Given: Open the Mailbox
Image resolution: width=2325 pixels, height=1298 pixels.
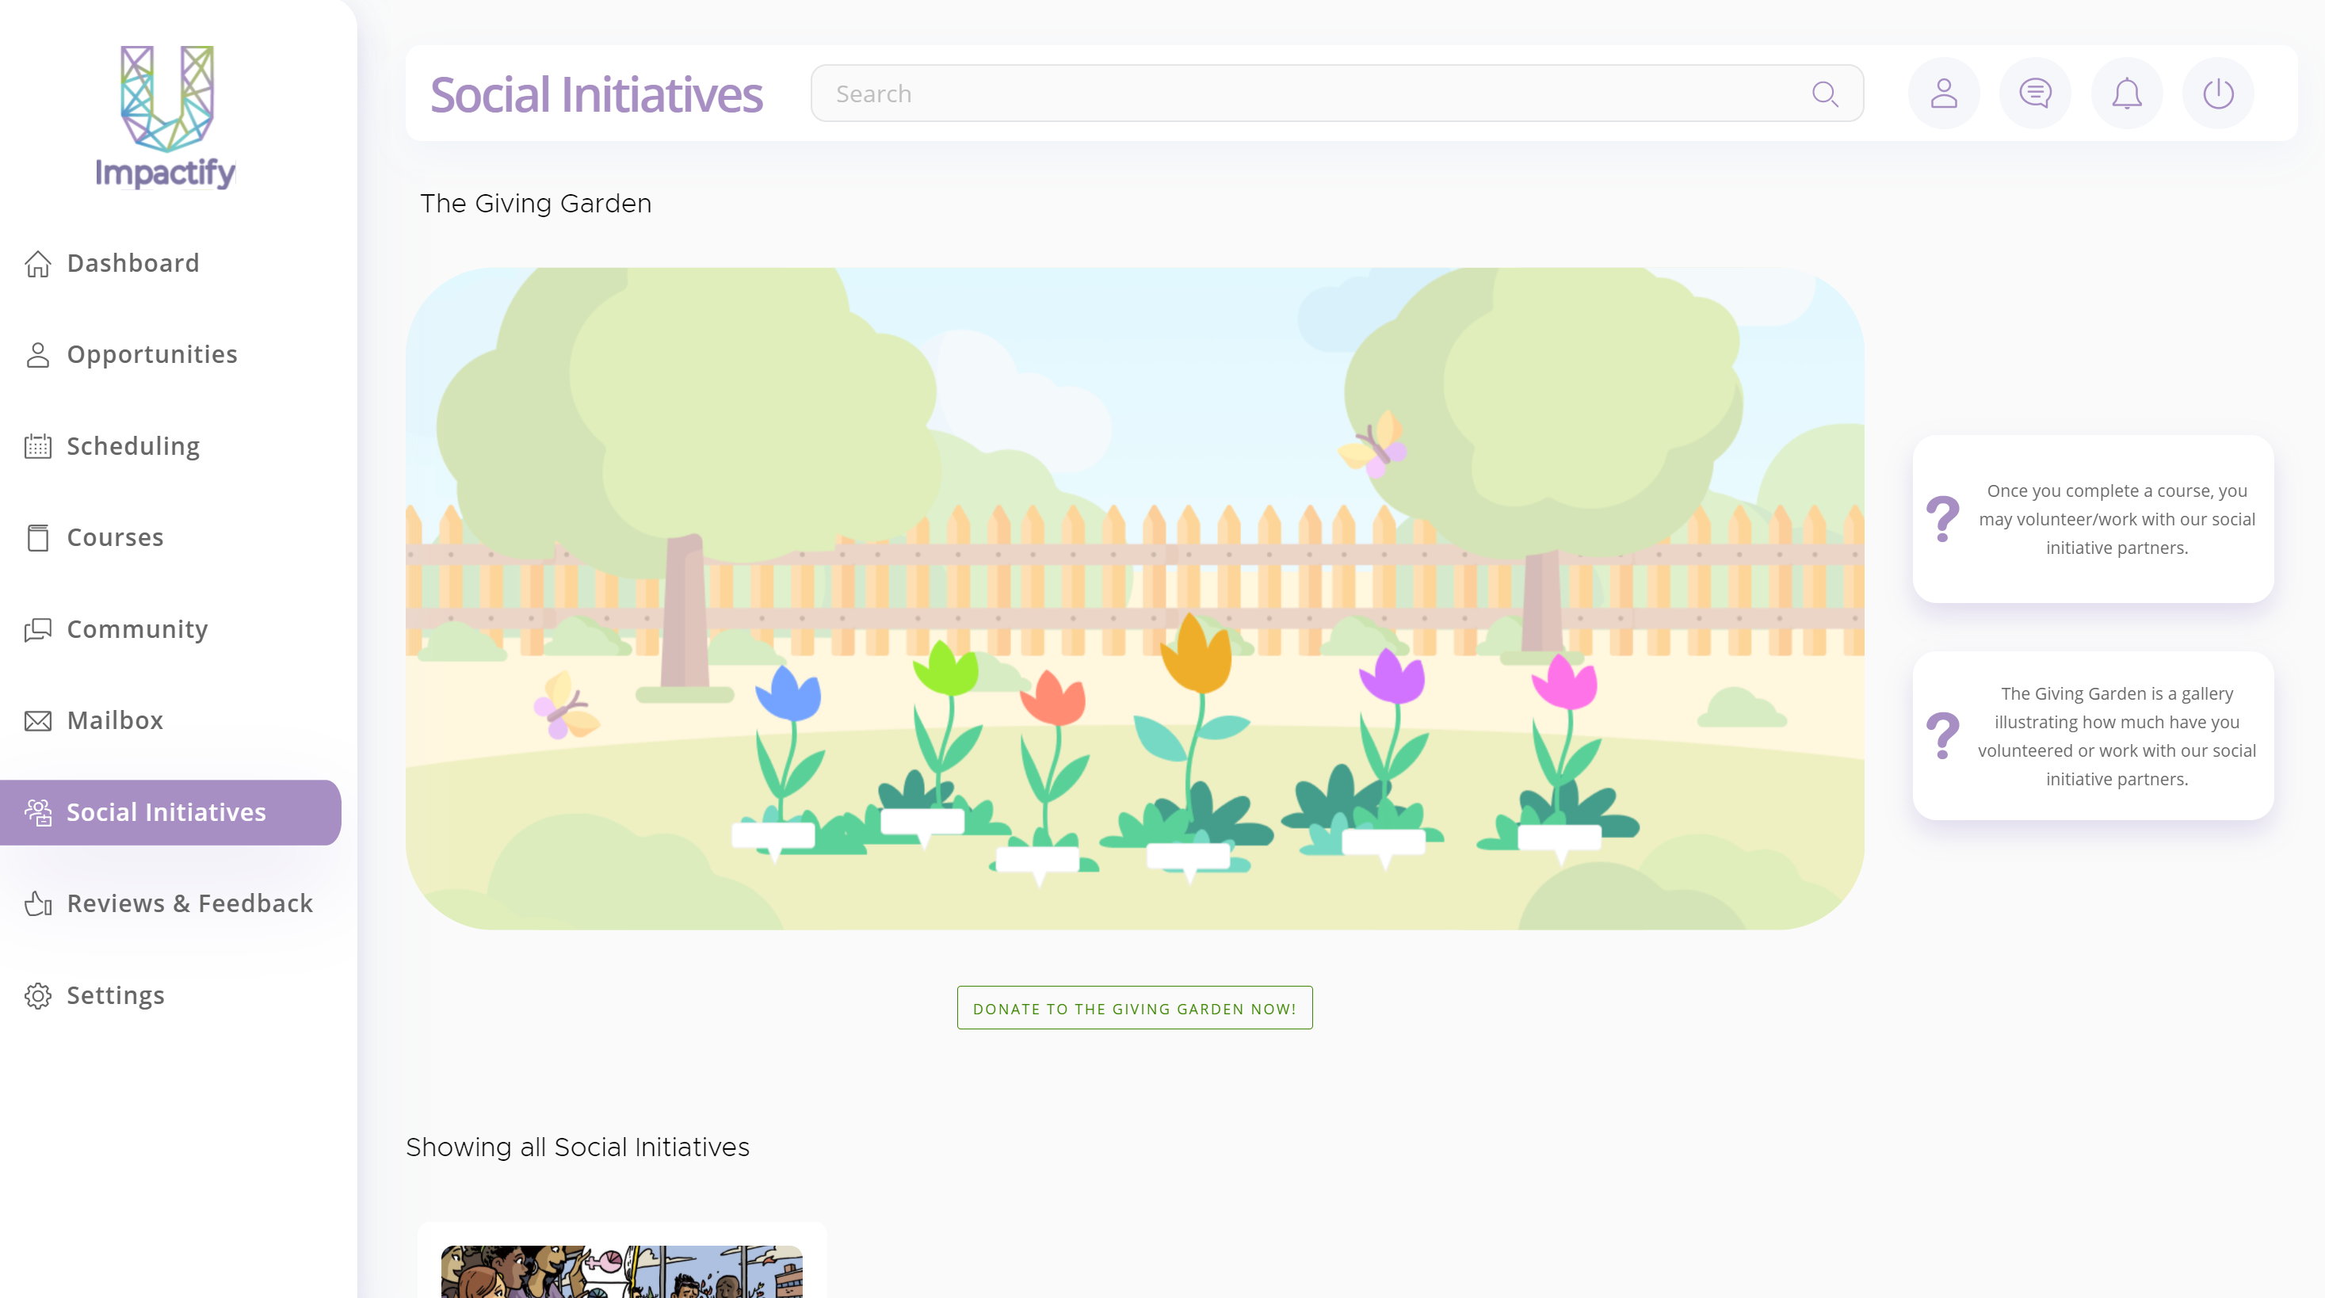Looking at the screenshot, I should tap(115, 720).
